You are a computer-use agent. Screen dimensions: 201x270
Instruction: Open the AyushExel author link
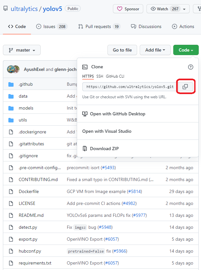click(x=34, y=69)
